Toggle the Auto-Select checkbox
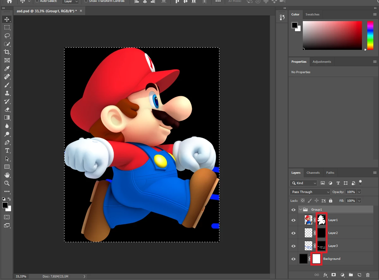The height and width of the screenshot is (280, 379). tap(37, 1)
